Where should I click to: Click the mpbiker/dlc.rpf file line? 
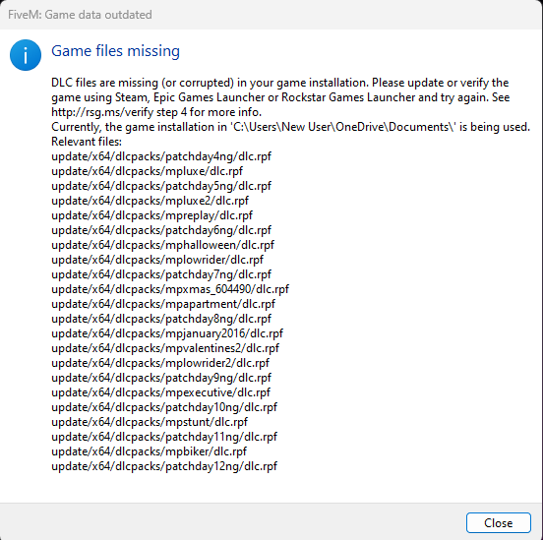coord(149,451)
